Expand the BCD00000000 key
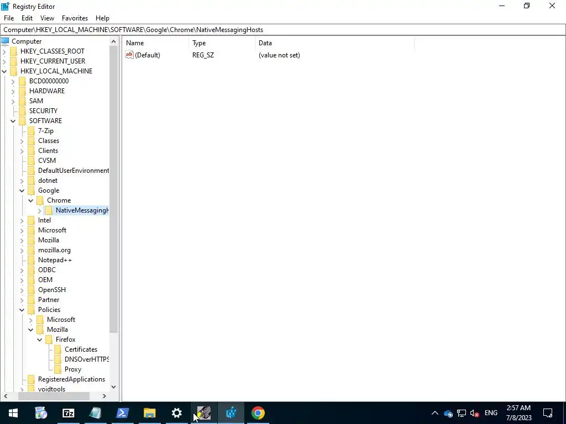Image resolution: width=566 pixels, height=424 pixels. pos(13,82)
